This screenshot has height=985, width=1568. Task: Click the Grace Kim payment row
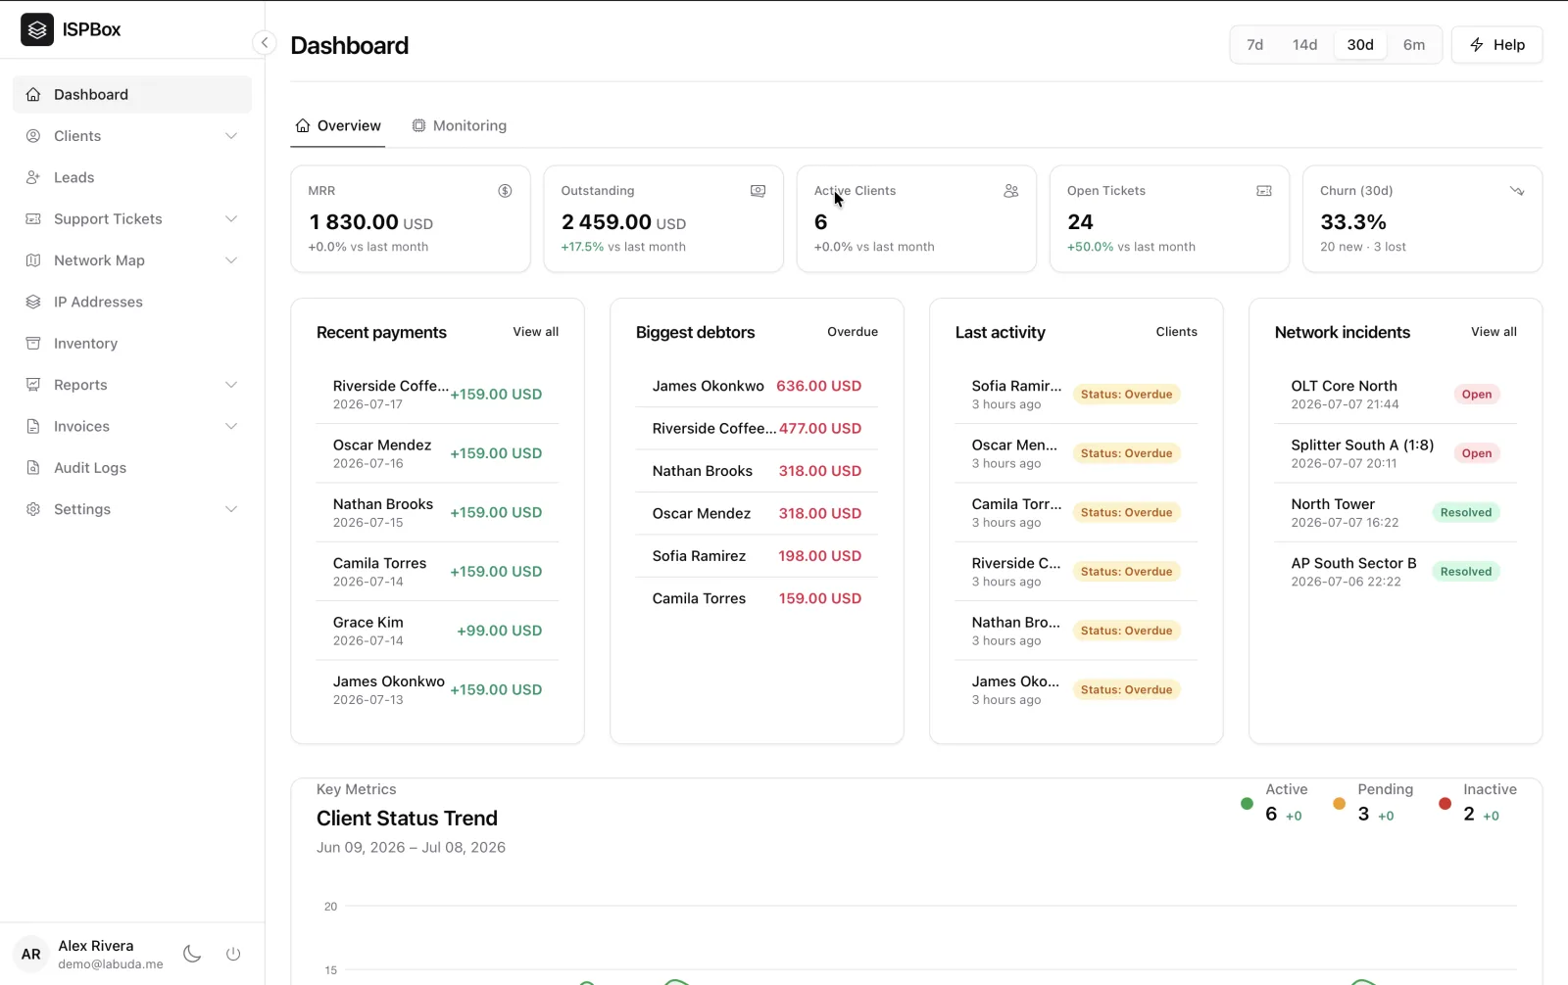point(437,631)
